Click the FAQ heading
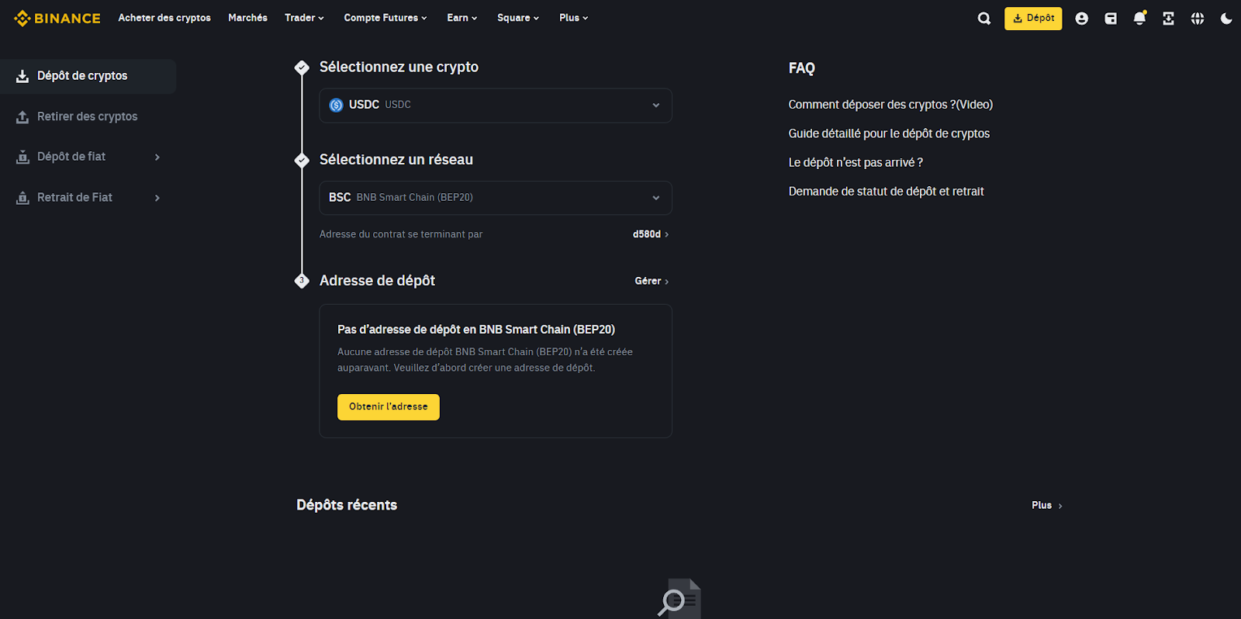This screenshot has height=619, width=1241. tap(802, 68)
